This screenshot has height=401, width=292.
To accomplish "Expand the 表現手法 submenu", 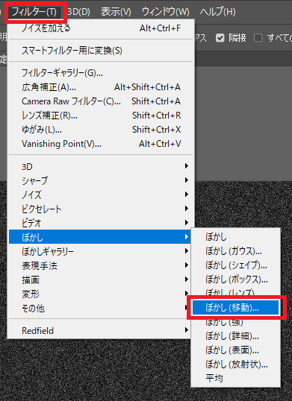I will click(x=100, y=265).
